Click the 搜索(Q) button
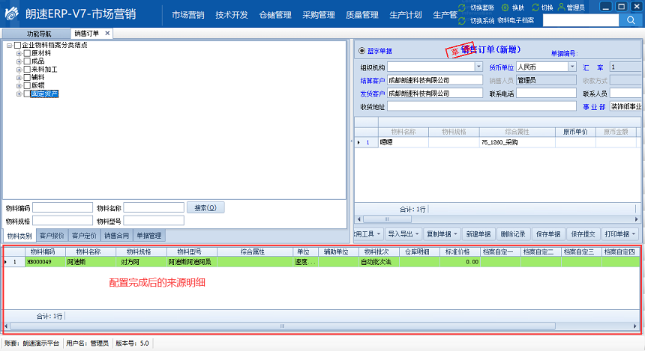 (x=205, y=208)
